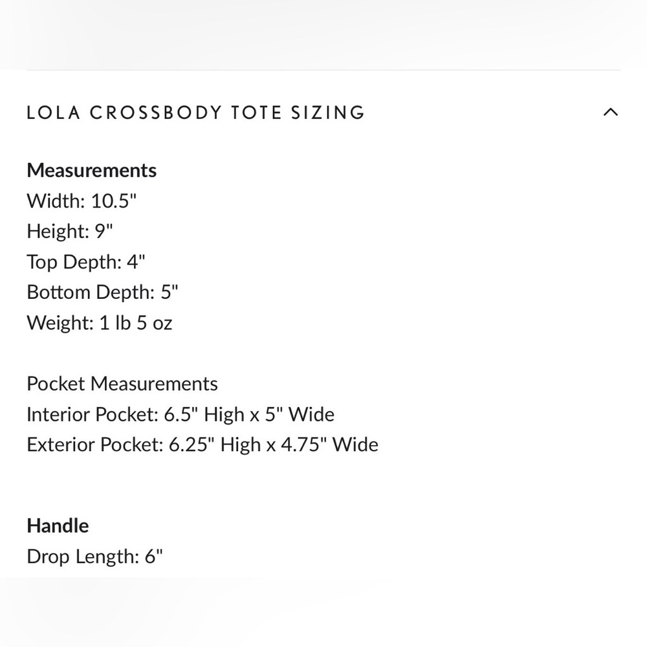647x647 pixels.
Task: Select the Width: 10.5" text line
Action: (81, 201)
